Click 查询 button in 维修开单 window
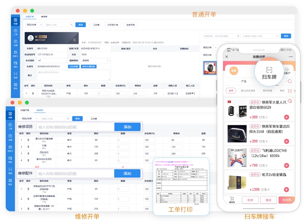Image resolution: width=304 pixels, height=224 pixels. 77,119
